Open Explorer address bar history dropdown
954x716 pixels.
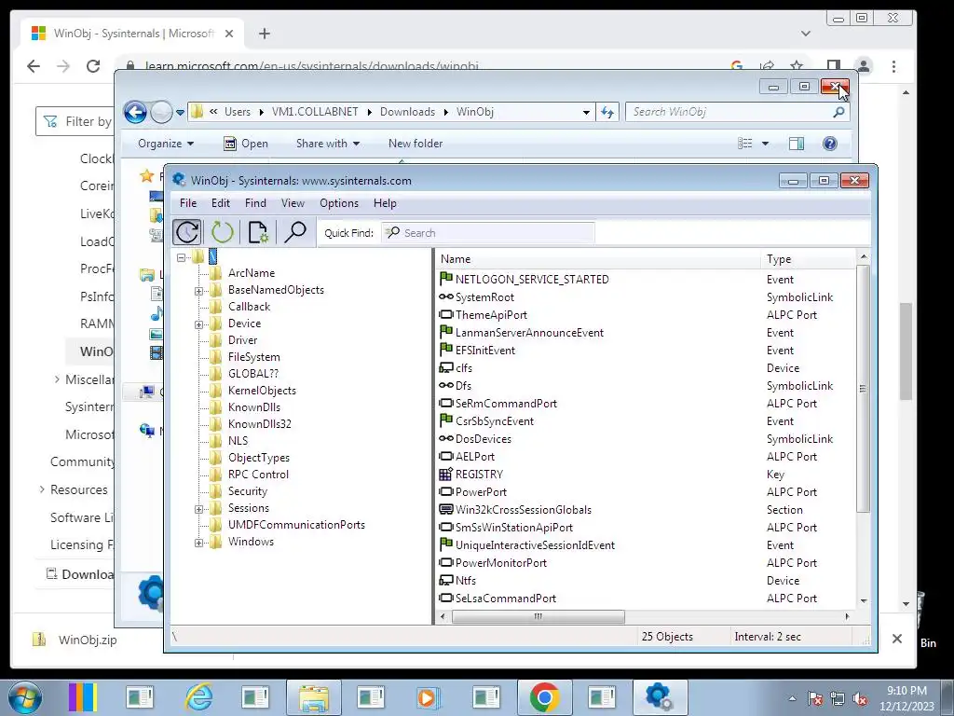point(586,112)
